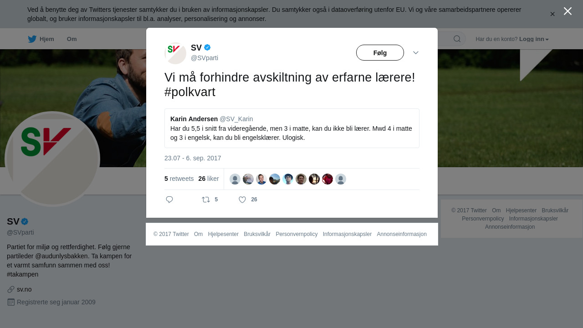
Task: Close the tweet overlay with large X
Action: pos(568,11)
